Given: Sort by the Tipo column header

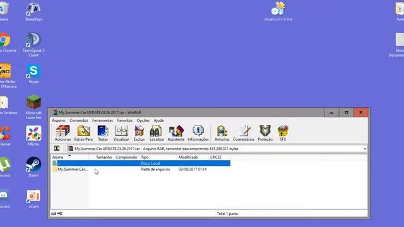Looking at the screenshot, I should 158,157.
